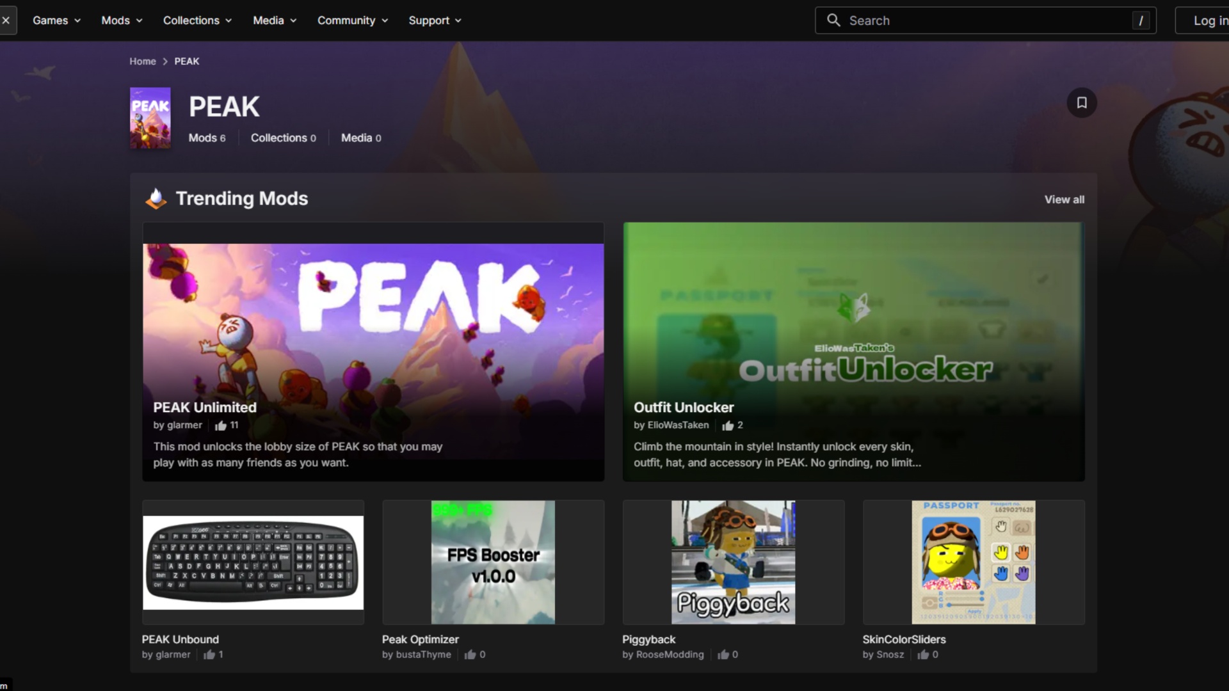The height and width of the screenshot is (691, 1229).
Task: Click the breadcrumb chevron after Home
Action: tap(165, 61)
